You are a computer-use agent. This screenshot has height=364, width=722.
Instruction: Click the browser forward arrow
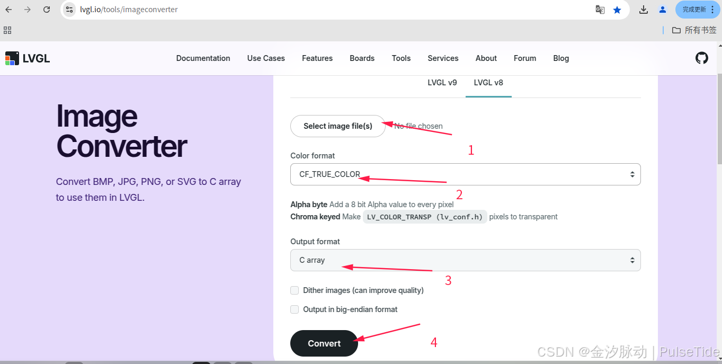(x=28, y=10)
